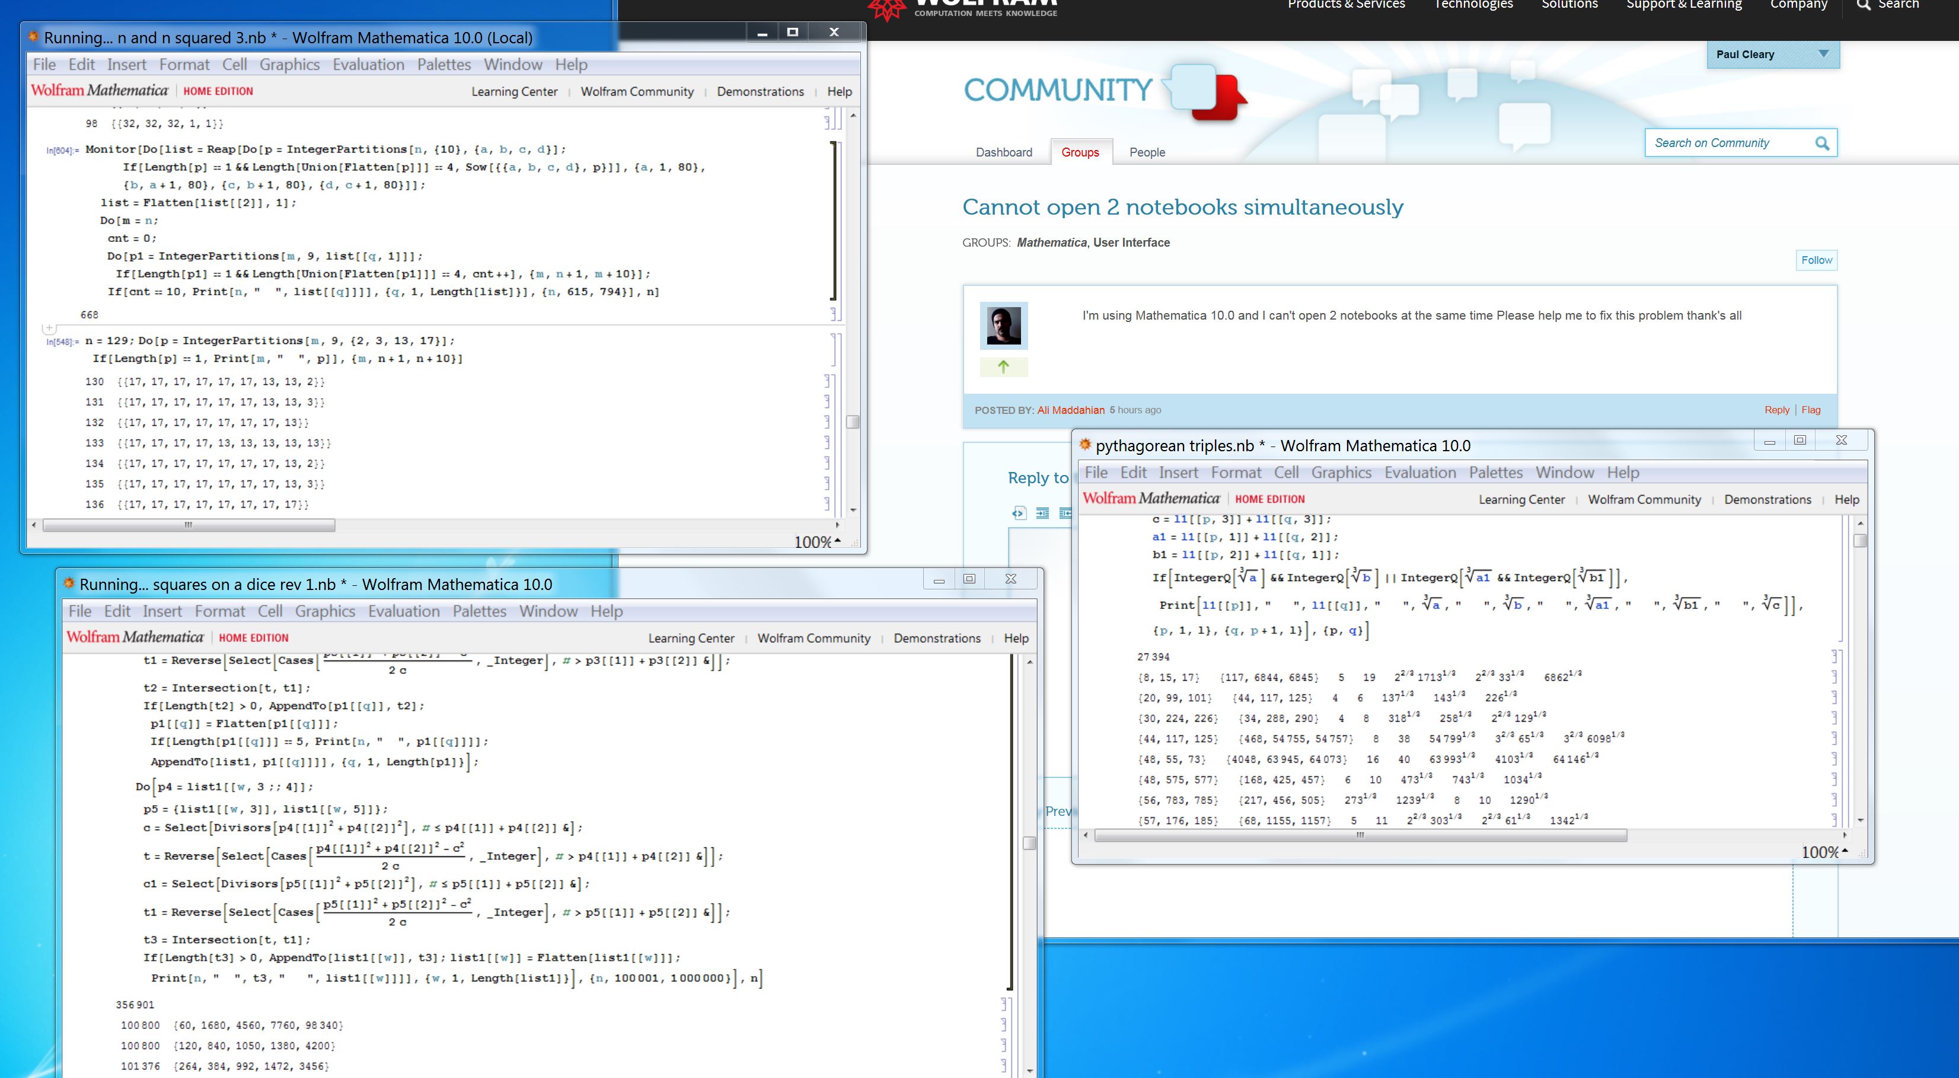
Task: Click Demonstrations link in 'n and n squared' window
Action: [x=761, y=91]
